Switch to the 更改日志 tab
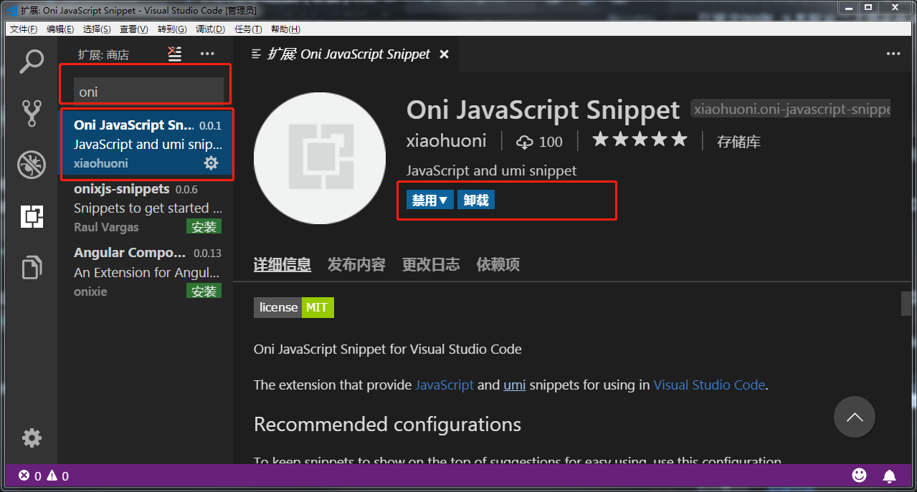917x492 pixels. click(x=431, y=264)
